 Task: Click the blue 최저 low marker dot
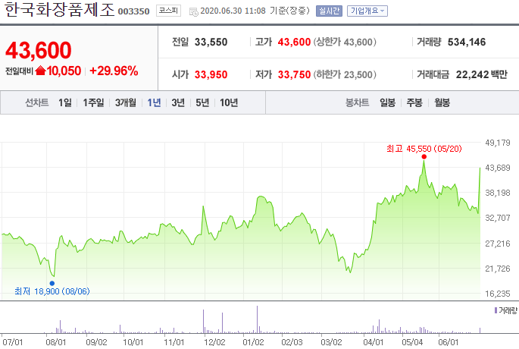[x=52, y=284]
